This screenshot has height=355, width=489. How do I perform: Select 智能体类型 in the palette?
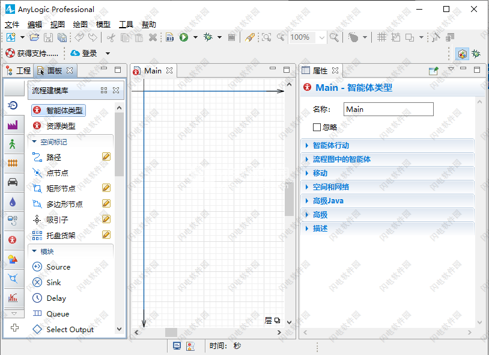tap(58, 110)
